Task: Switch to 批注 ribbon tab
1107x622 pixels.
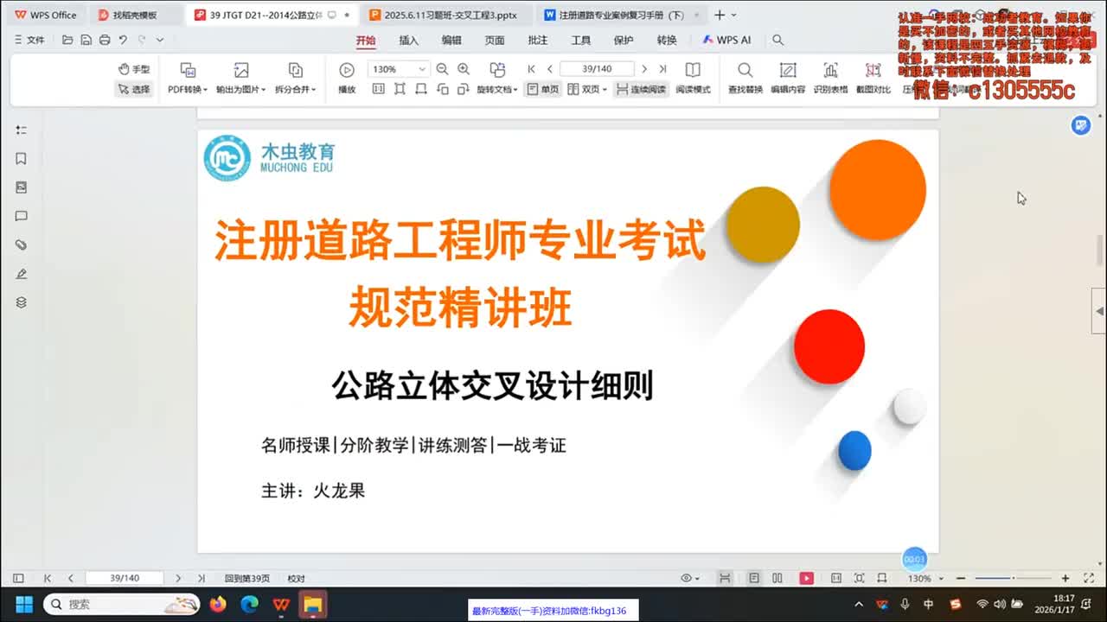Action: click(538, 40)
